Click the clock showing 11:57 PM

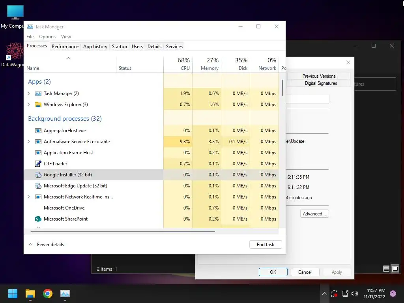click(376, 290)
